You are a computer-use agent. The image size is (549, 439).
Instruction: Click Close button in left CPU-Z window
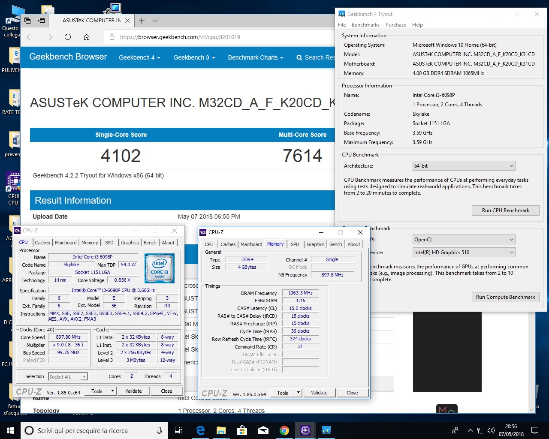[166, 391]
